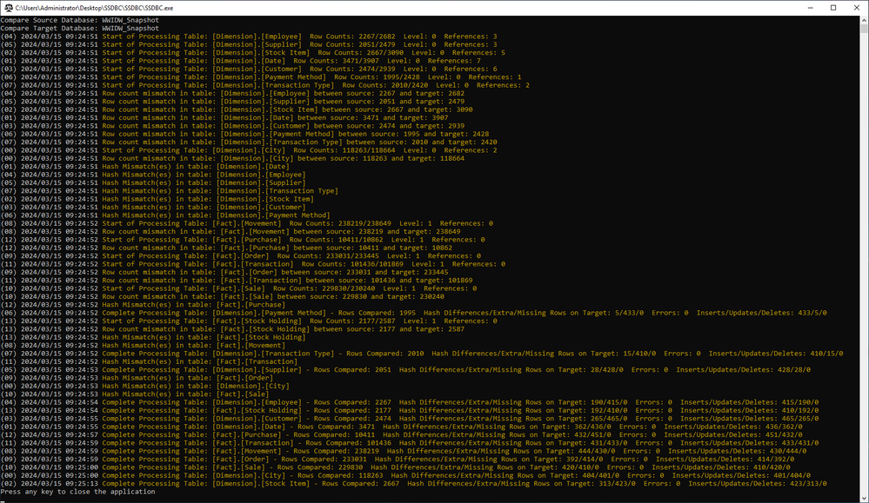Click 'Hash Mismatch(es) in table: [Fact].[Purchase]'

click(143, 304)
